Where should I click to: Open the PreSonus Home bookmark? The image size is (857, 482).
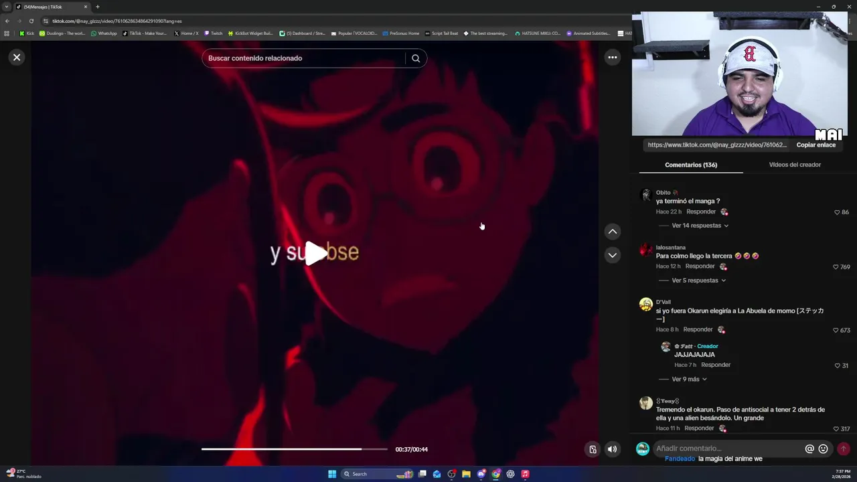400,33
